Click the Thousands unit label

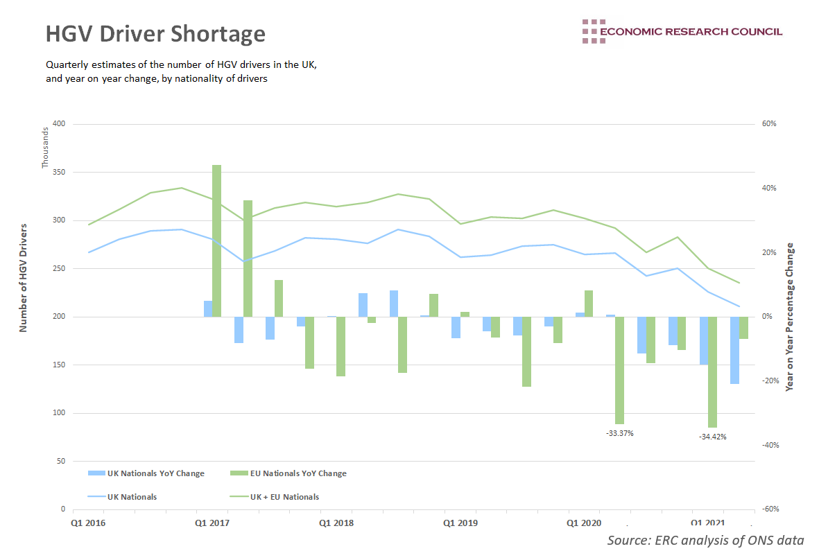click(x=46, y=147)
